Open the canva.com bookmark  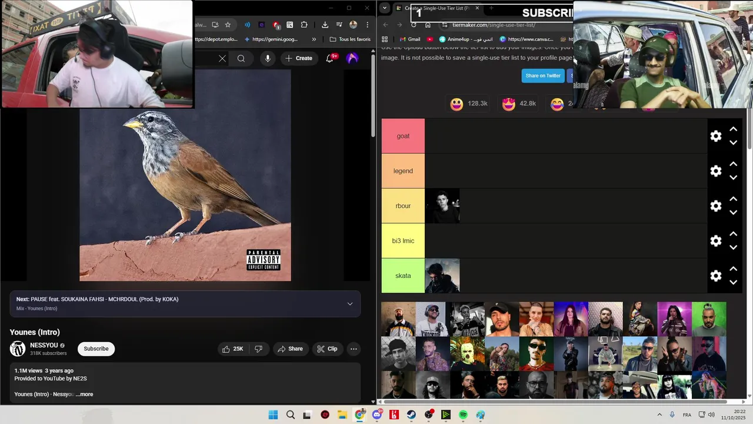[527, 39]
